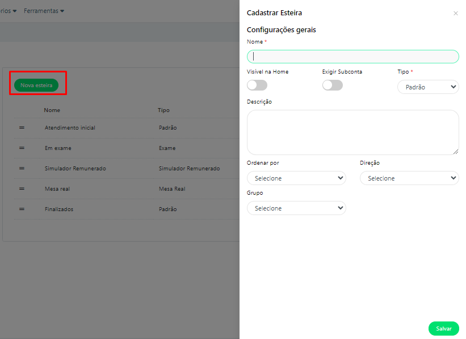Click drag handle for Mesa real row
Viewport: 466px width, 339px height.
[x=22, y=189]
